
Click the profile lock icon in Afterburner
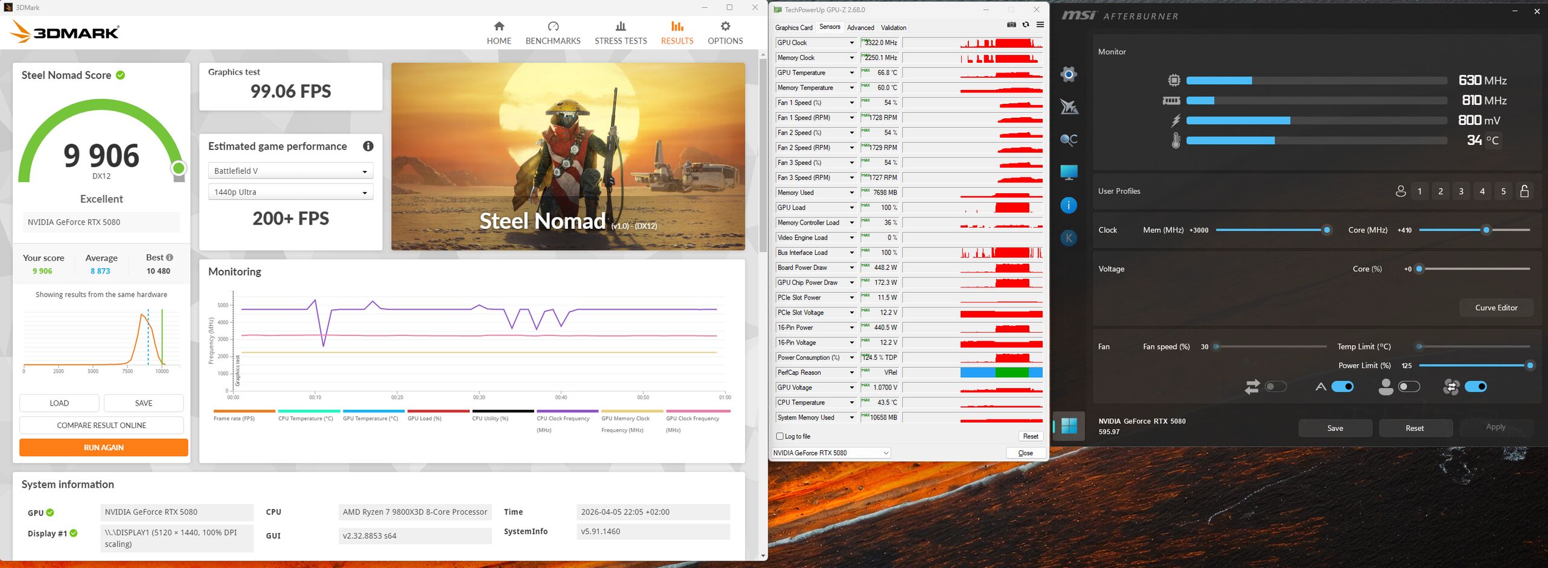coord(1524,191)
